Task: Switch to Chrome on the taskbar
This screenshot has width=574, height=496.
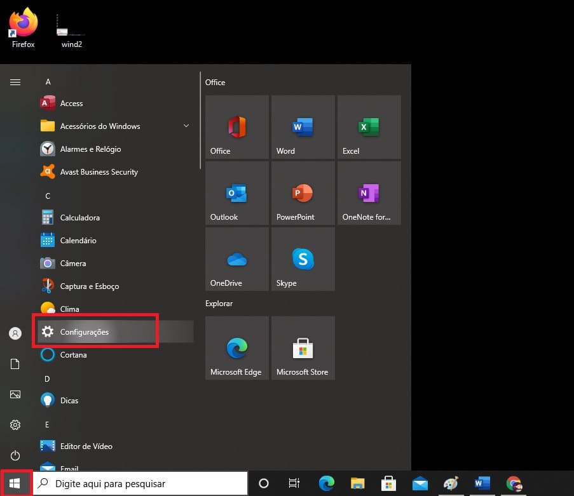Action: pyautogui.click(x=514, y=483)
